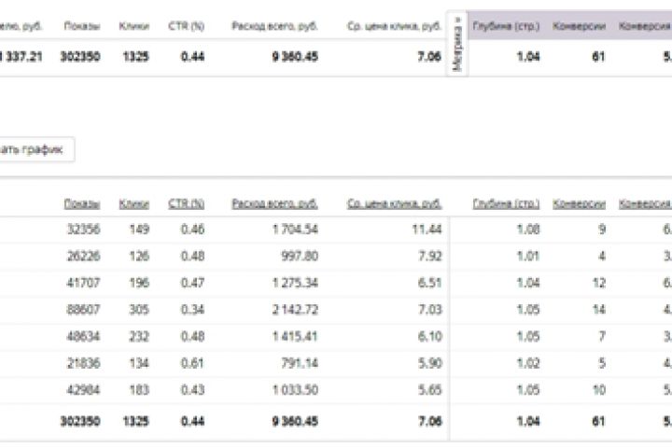Sort by underlined Глубина (стр.) column link
This screenshot has width=672, height=448.
click(x=506, y=203)
